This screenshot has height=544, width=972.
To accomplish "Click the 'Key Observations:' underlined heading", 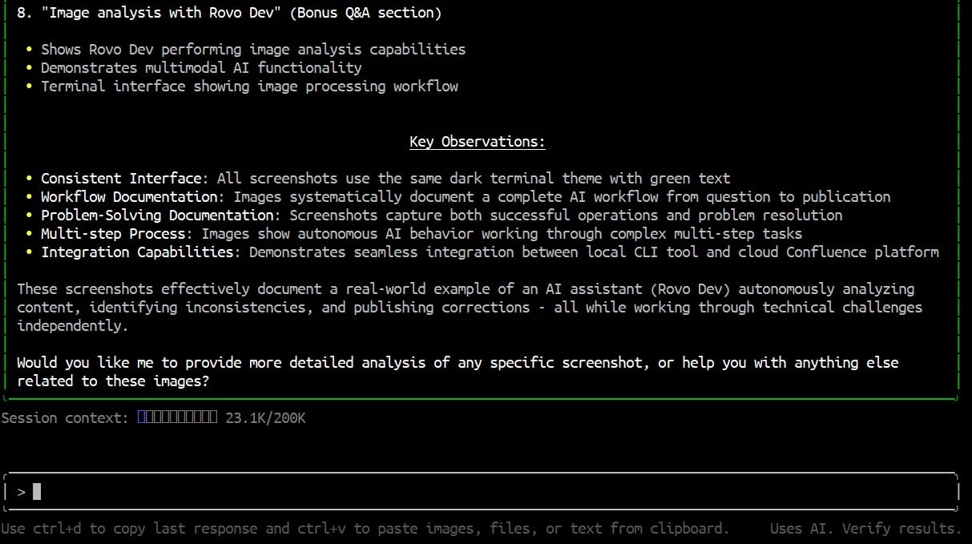I will pos(478,142).
